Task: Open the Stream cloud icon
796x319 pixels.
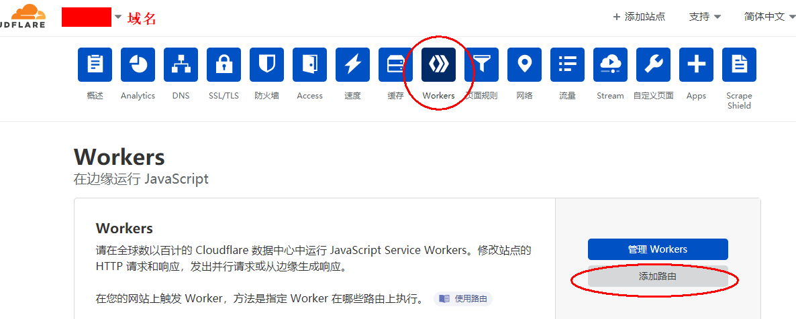Action: [x=610, y=64]
